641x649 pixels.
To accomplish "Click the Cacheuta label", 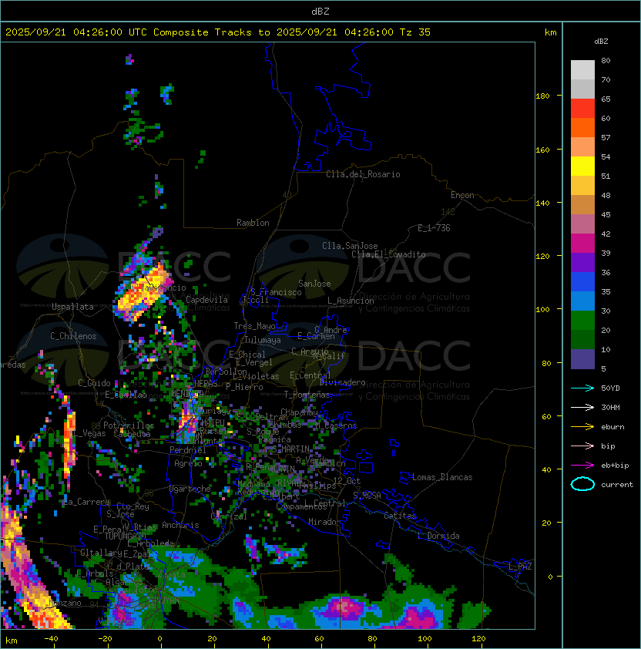I will point(132,434).
